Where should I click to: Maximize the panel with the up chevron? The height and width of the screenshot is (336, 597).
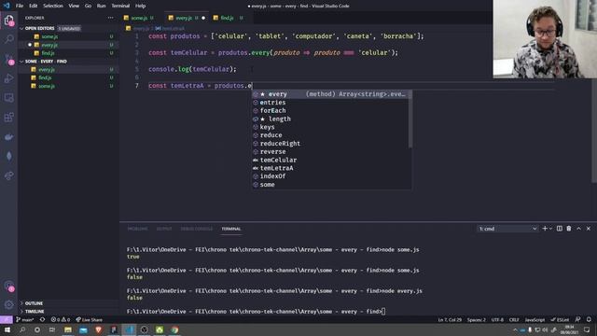[x=578, y=229]
